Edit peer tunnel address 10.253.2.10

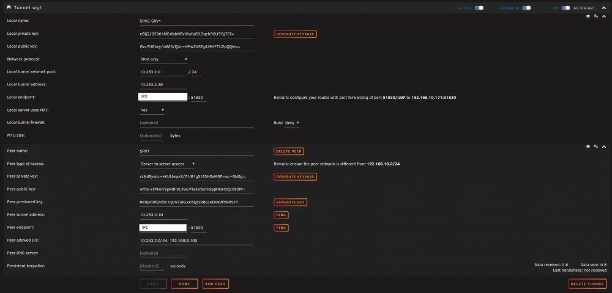(x=163, y=215)
